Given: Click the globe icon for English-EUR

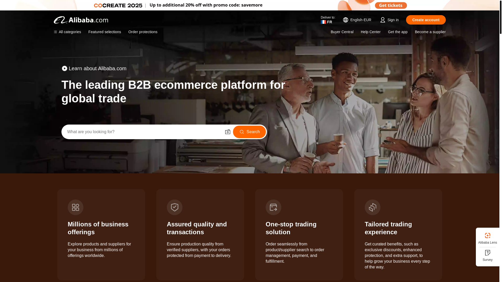Looking at the screenshot, I should [x=345, y=20].
